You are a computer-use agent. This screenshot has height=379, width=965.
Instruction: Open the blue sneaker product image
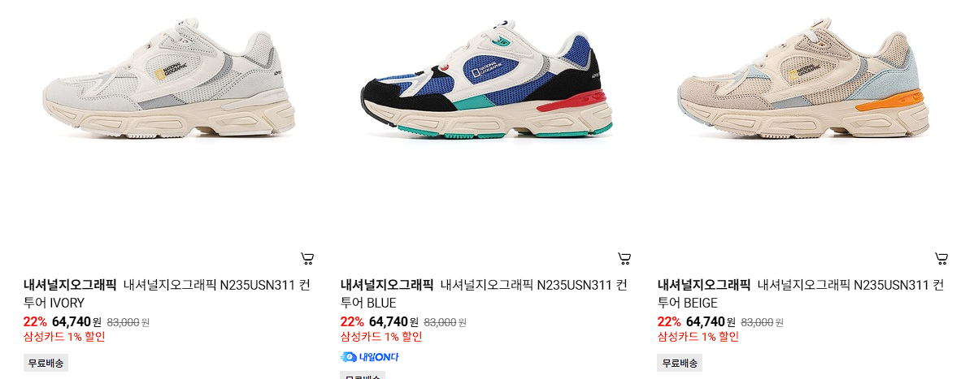(x=486, y=80)
